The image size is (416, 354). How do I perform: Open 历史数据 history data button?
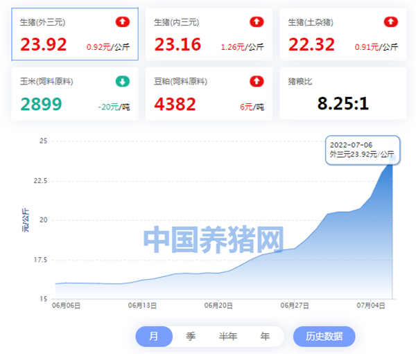[x=324, y=337]
